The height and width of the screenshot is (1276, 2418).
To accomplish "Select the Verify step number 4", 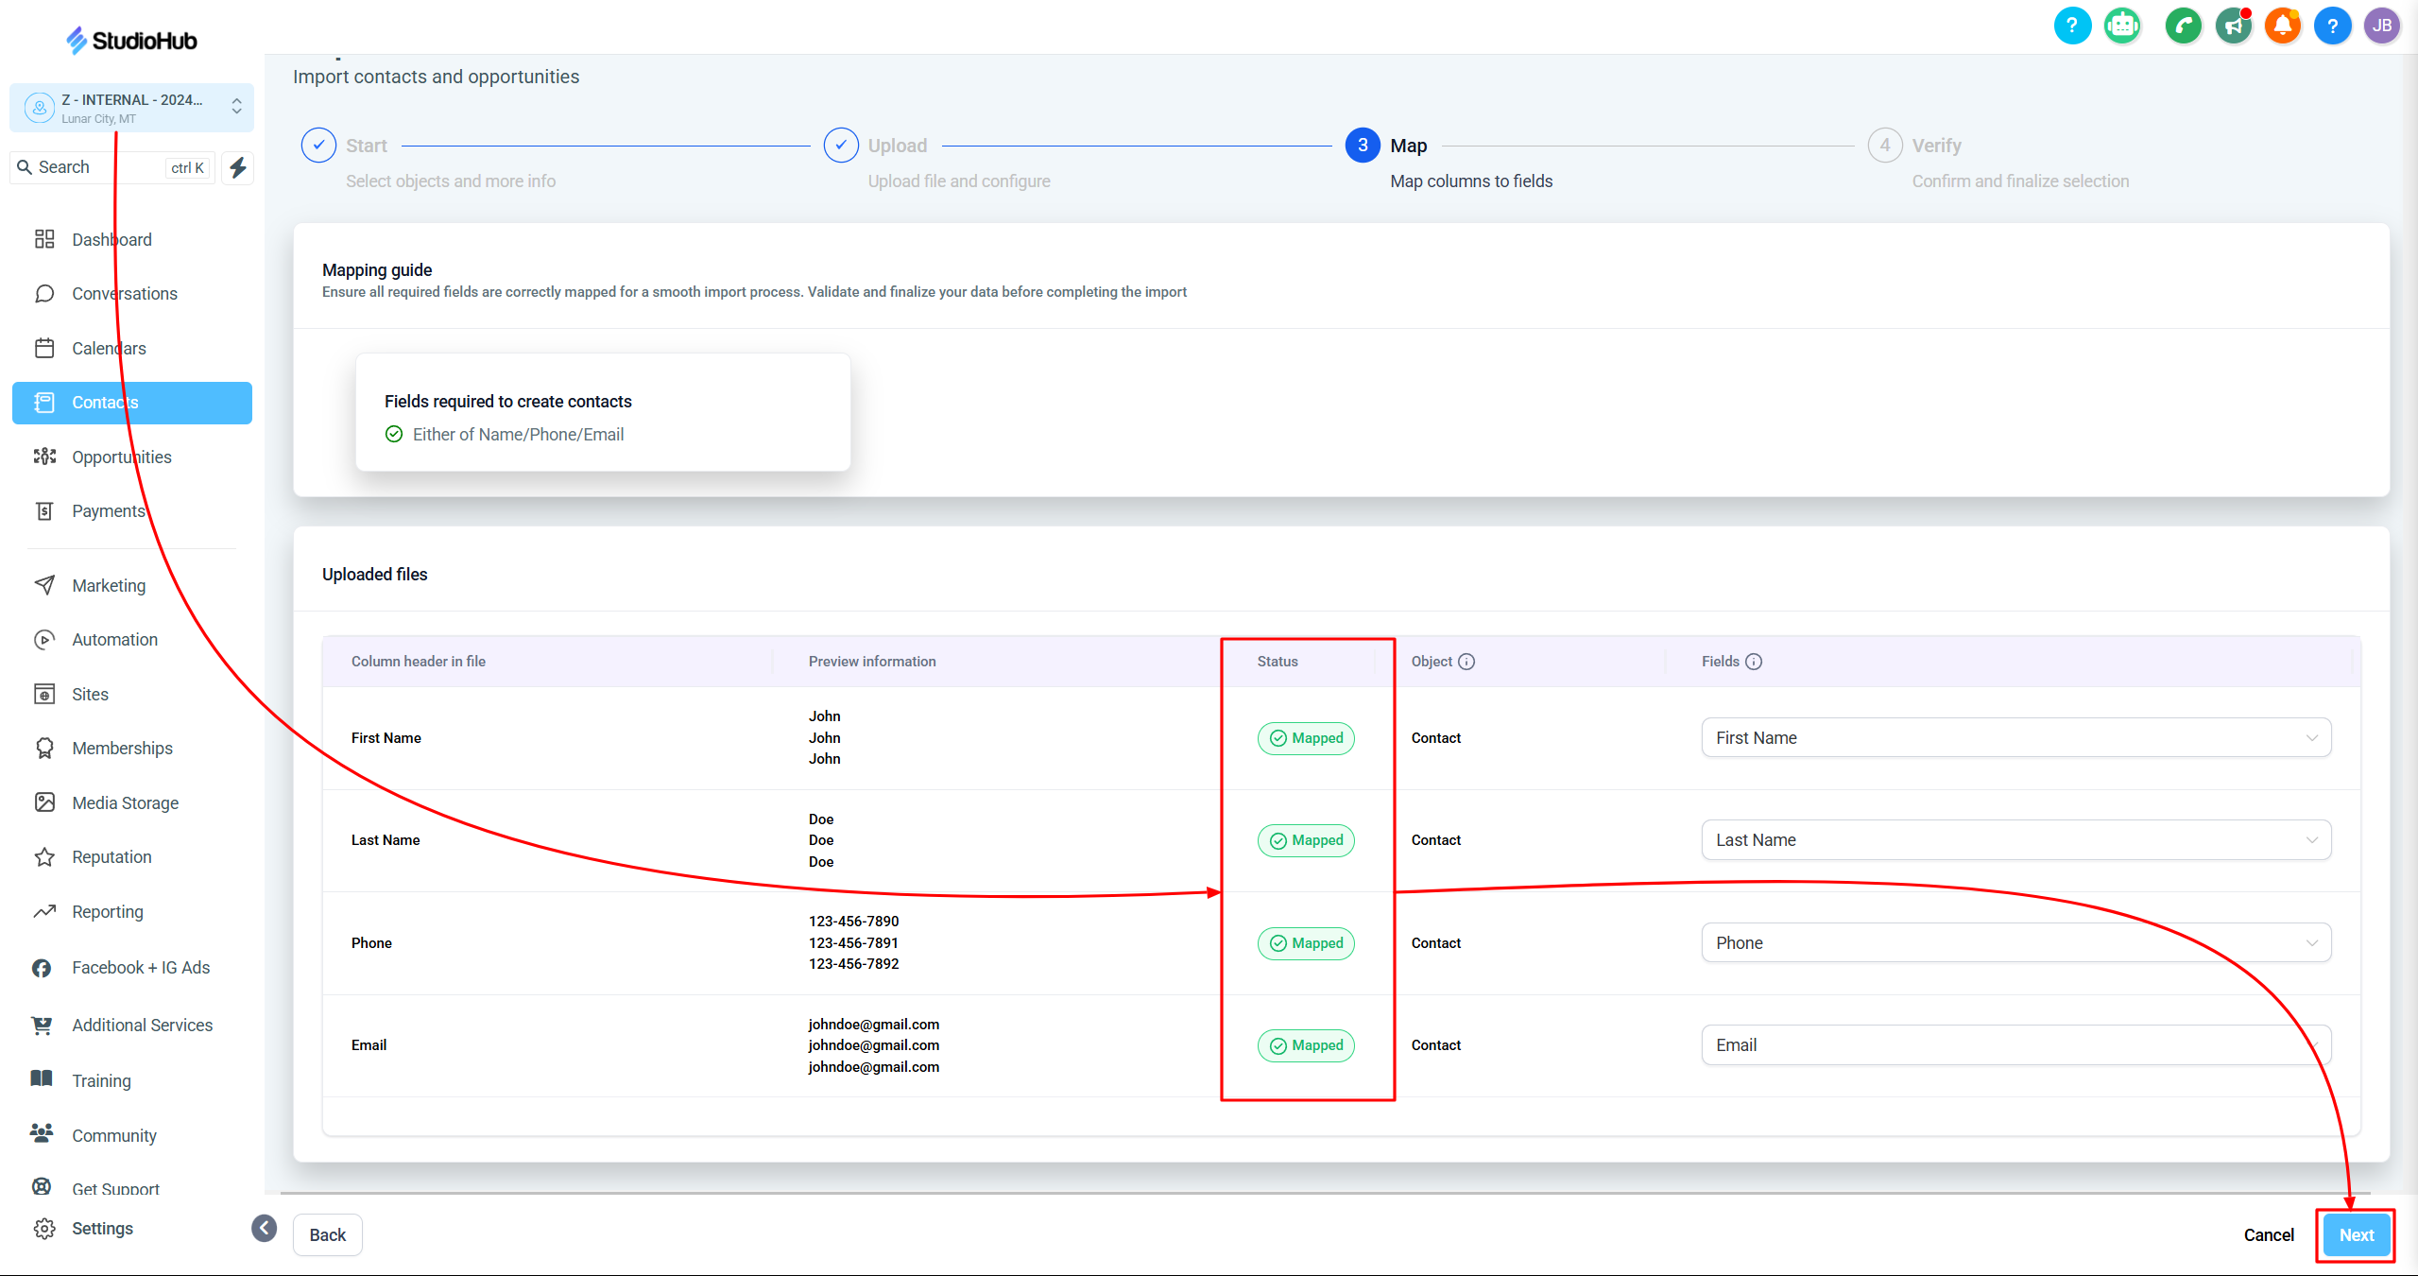I will [1884, 146].
